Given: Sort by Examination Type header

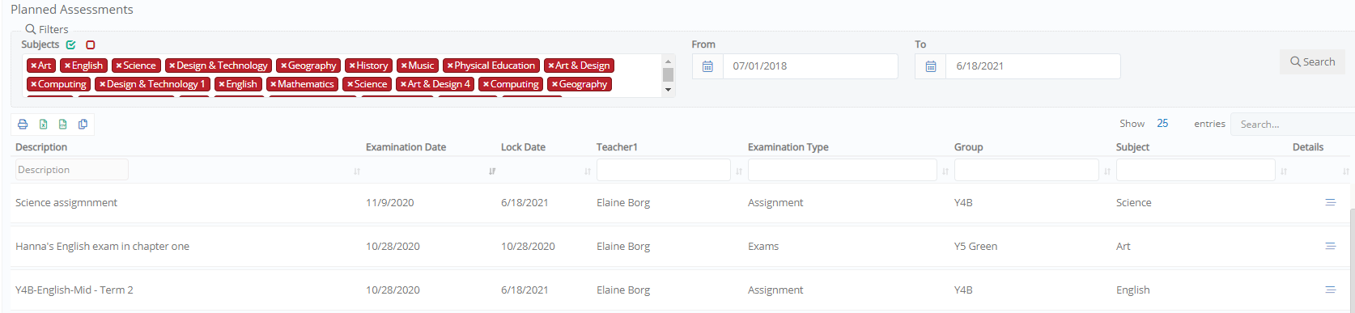Looking at the screenshot, I should (788, 147).
